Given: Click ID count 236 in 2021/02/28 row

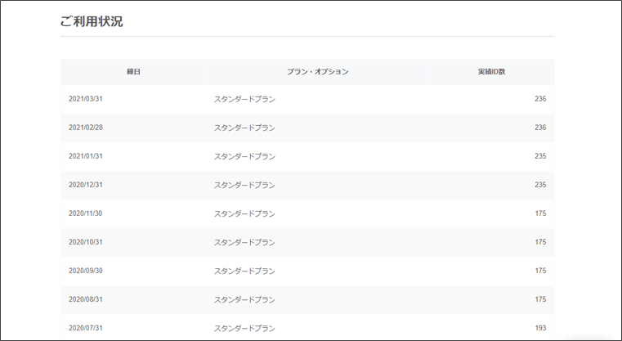Looking at the screenshot, I should tap(540, 128).
